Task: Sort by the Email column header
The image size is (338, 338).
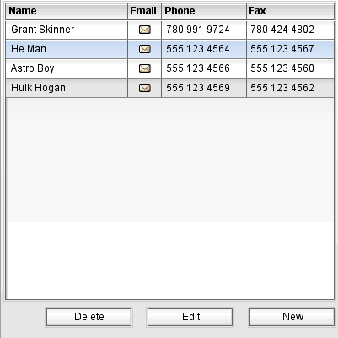Action: pyautogui.click(x=145, y=11)
